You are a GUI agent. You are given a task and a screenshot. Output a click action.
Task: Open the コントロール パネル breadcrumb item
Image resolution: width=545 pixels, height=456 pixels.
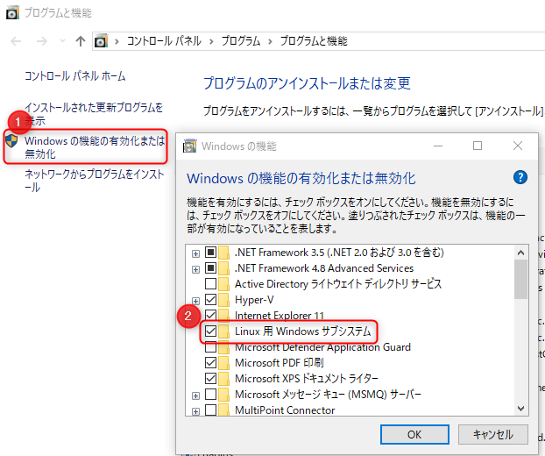[x=163, y=41]
